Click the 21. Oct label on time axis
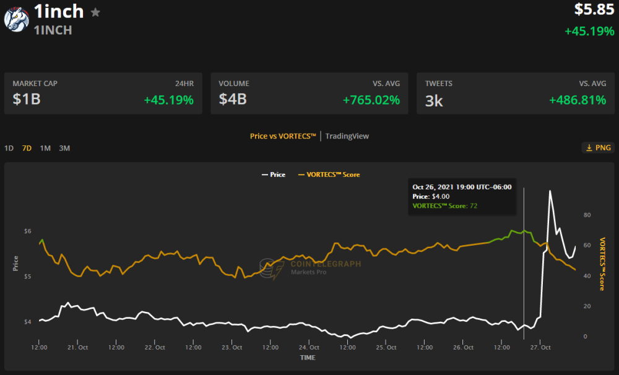 pyautogui.click(x=77, y=347)
